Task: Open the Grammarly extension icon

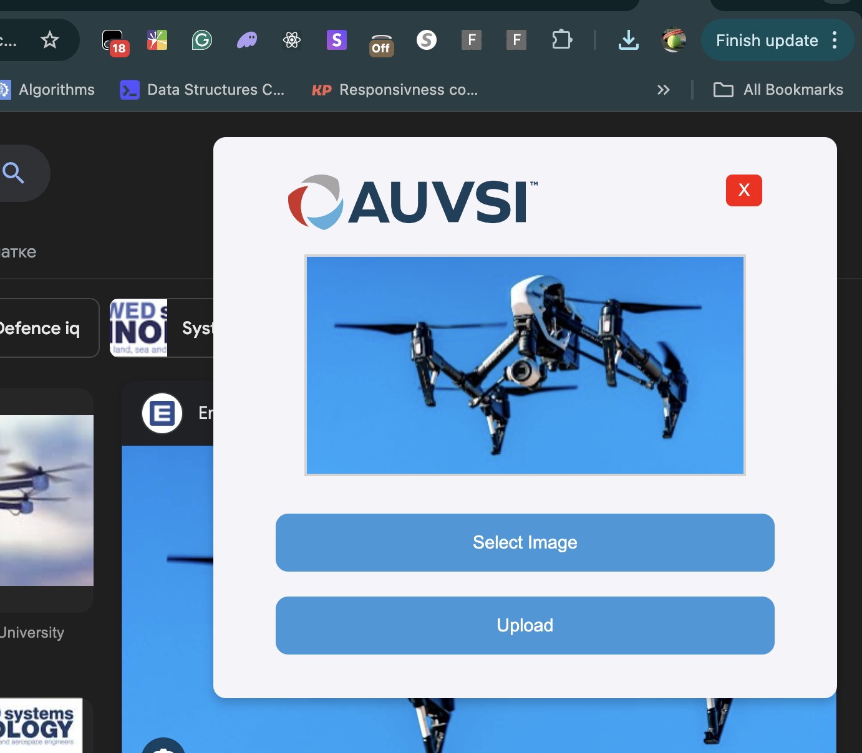Action: (x=202, y=41)
